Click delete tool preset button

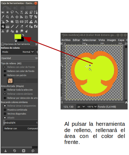tap(24, 151)
